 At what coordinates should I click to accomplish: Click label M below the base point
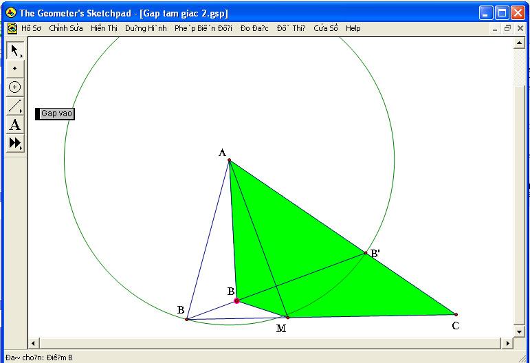click(x=281, y=328)
